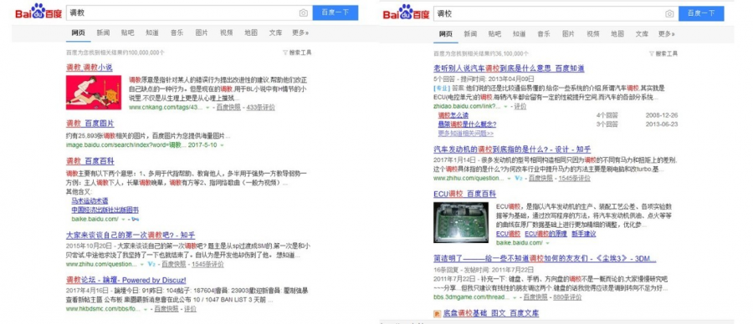The width and height of the screenshot is (753, 324).
Task: Open the ECU调校 百度百科 result link
Action: (x=464, y=194)
